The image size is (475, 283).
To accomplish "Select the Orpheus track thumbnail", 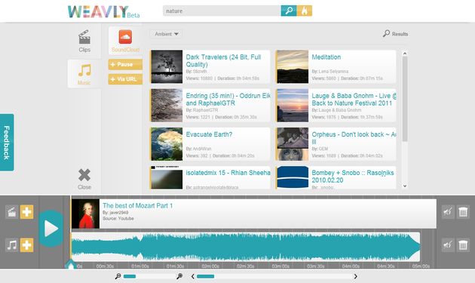I will (x=293, y=144).
